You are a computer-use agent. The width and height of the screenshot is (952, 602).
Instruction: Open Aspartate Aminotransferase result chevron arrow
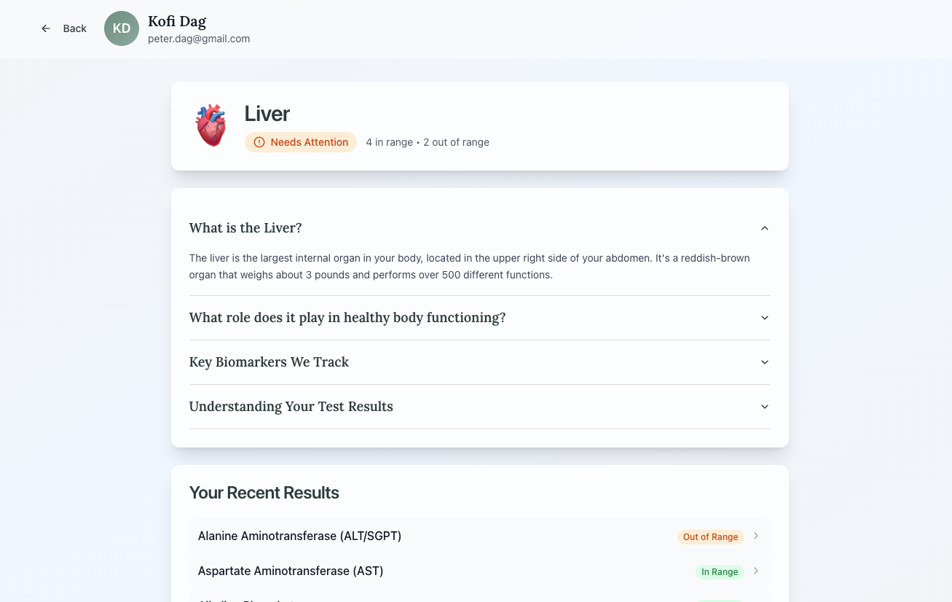click(756, 571)
